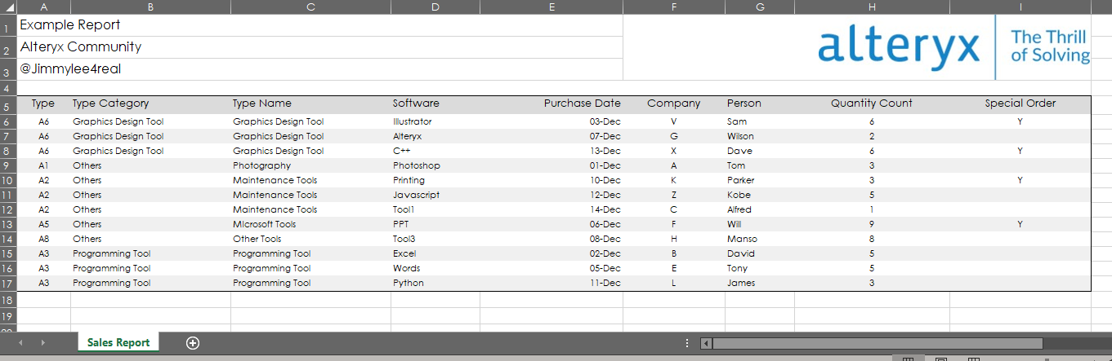This screenshot has height=361, width=1112.
Task: Add a new sheet with plus icon
Action: pyautogui.click(x=193, y=343)
